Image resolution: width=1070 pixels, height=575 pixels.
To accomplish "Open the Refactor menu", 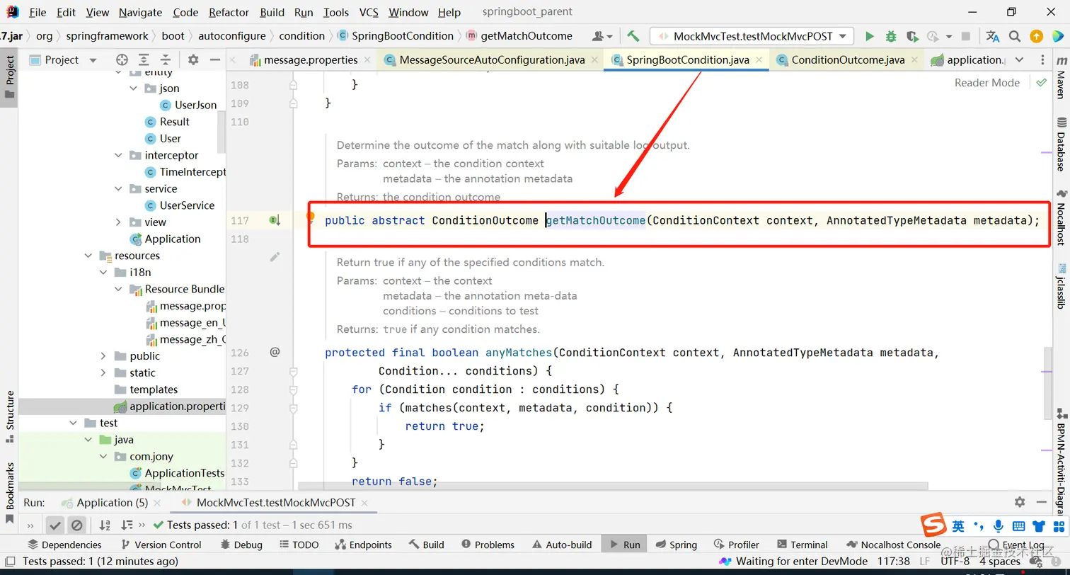I will click(229, 12).
